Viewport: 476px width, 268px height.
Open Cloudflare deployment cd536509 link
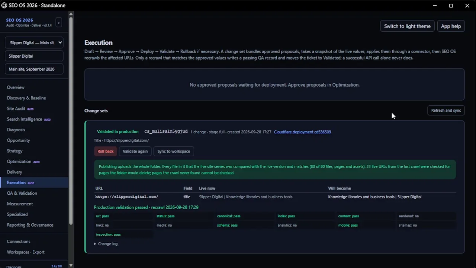click(302, 132)
